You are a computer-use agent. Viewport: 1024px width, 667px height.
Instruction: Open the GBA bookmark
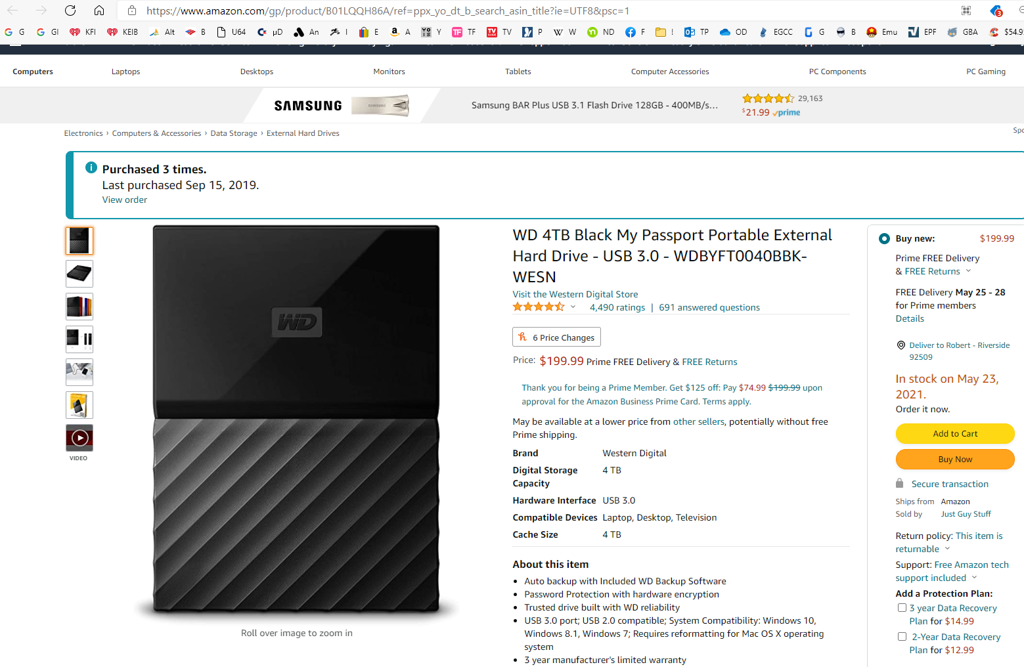(962, 32)
